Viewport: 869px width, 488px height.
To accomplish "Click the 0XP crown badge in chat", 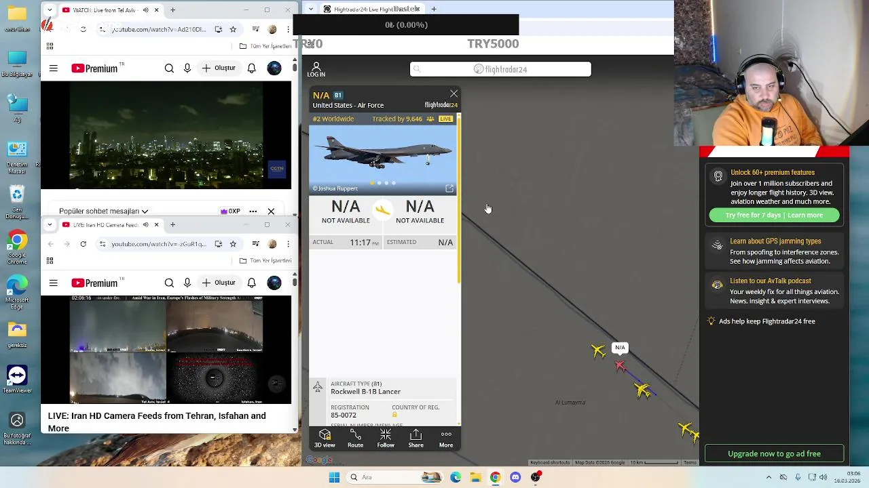I will pyautogui.click(x=230, y=211).
